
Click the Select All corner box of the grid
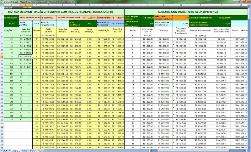[2, 5]
